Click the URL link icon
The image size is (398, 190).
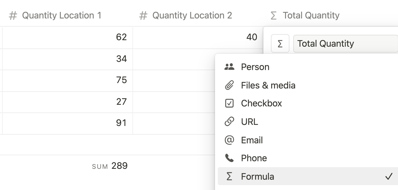pyautogui.click(x=229, y=122)
